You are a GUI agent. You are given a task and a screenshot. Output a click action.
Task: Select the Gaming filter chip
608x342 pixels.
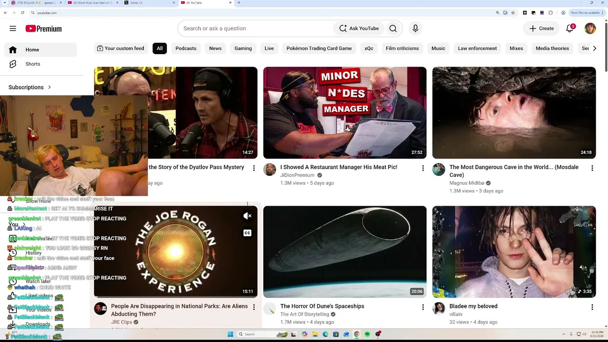(243, 48)
